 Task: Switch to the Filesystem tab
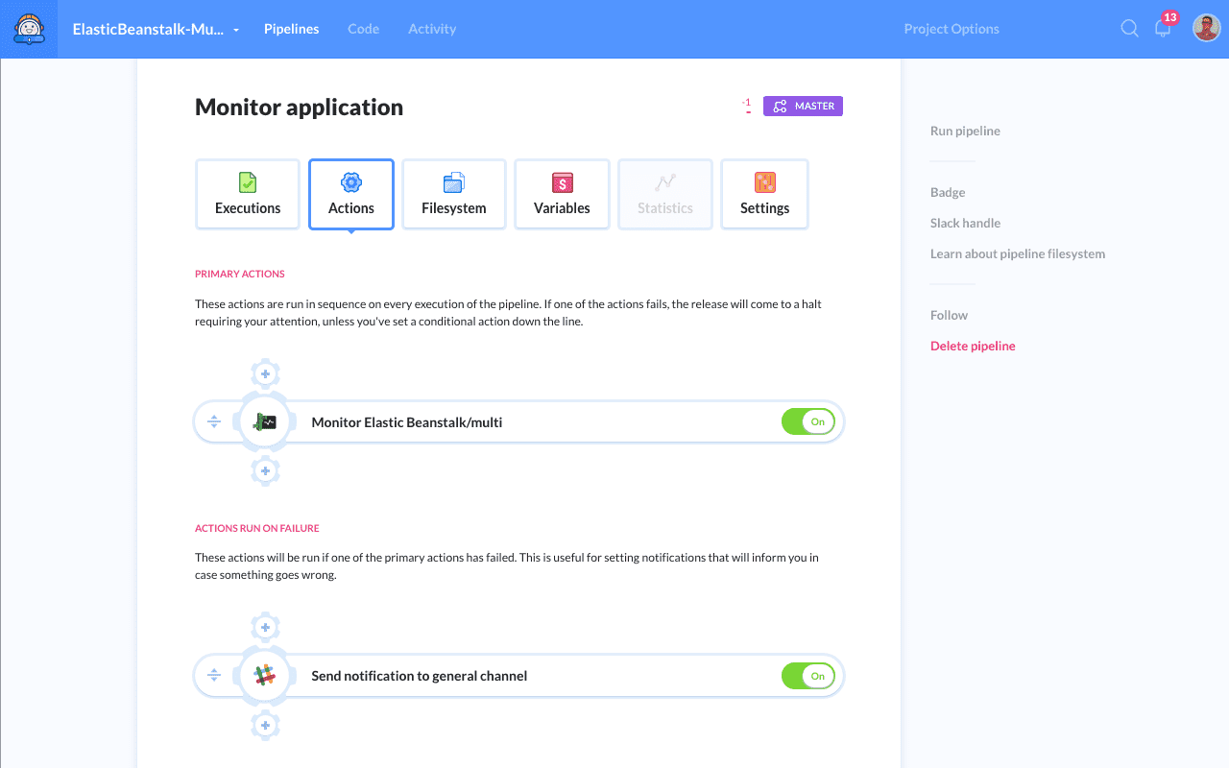pyautogui.click(x=454, y=194)
